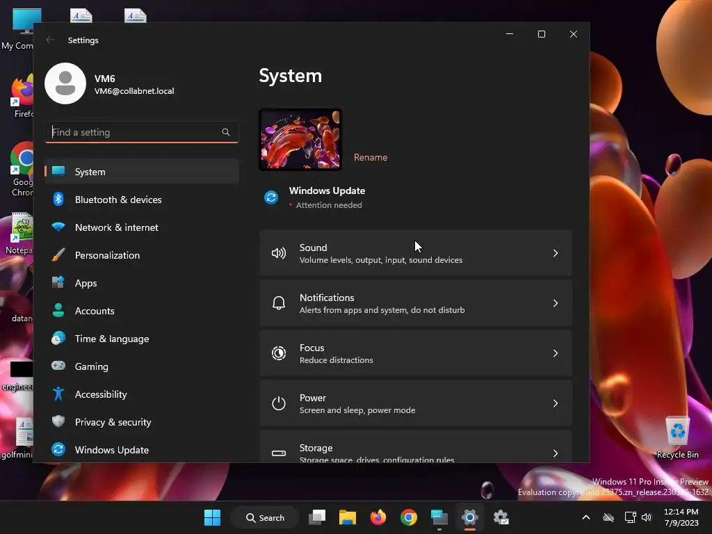The width and height of the screenshot is (712, 534).
Task: Launch File Explorer from the taskbar
Action: [x=348, y=517]
